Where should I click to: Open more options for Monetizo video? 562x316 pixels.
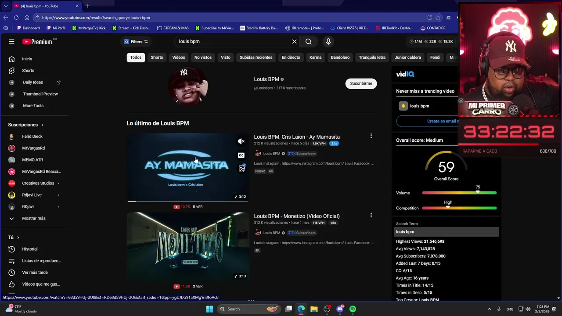(371, 215)
